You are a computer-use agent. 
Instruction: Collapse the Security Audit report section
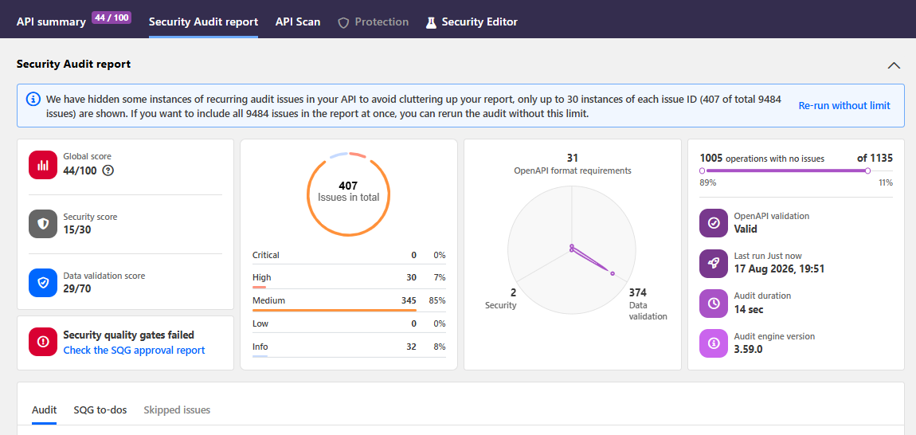pos(894,65)
